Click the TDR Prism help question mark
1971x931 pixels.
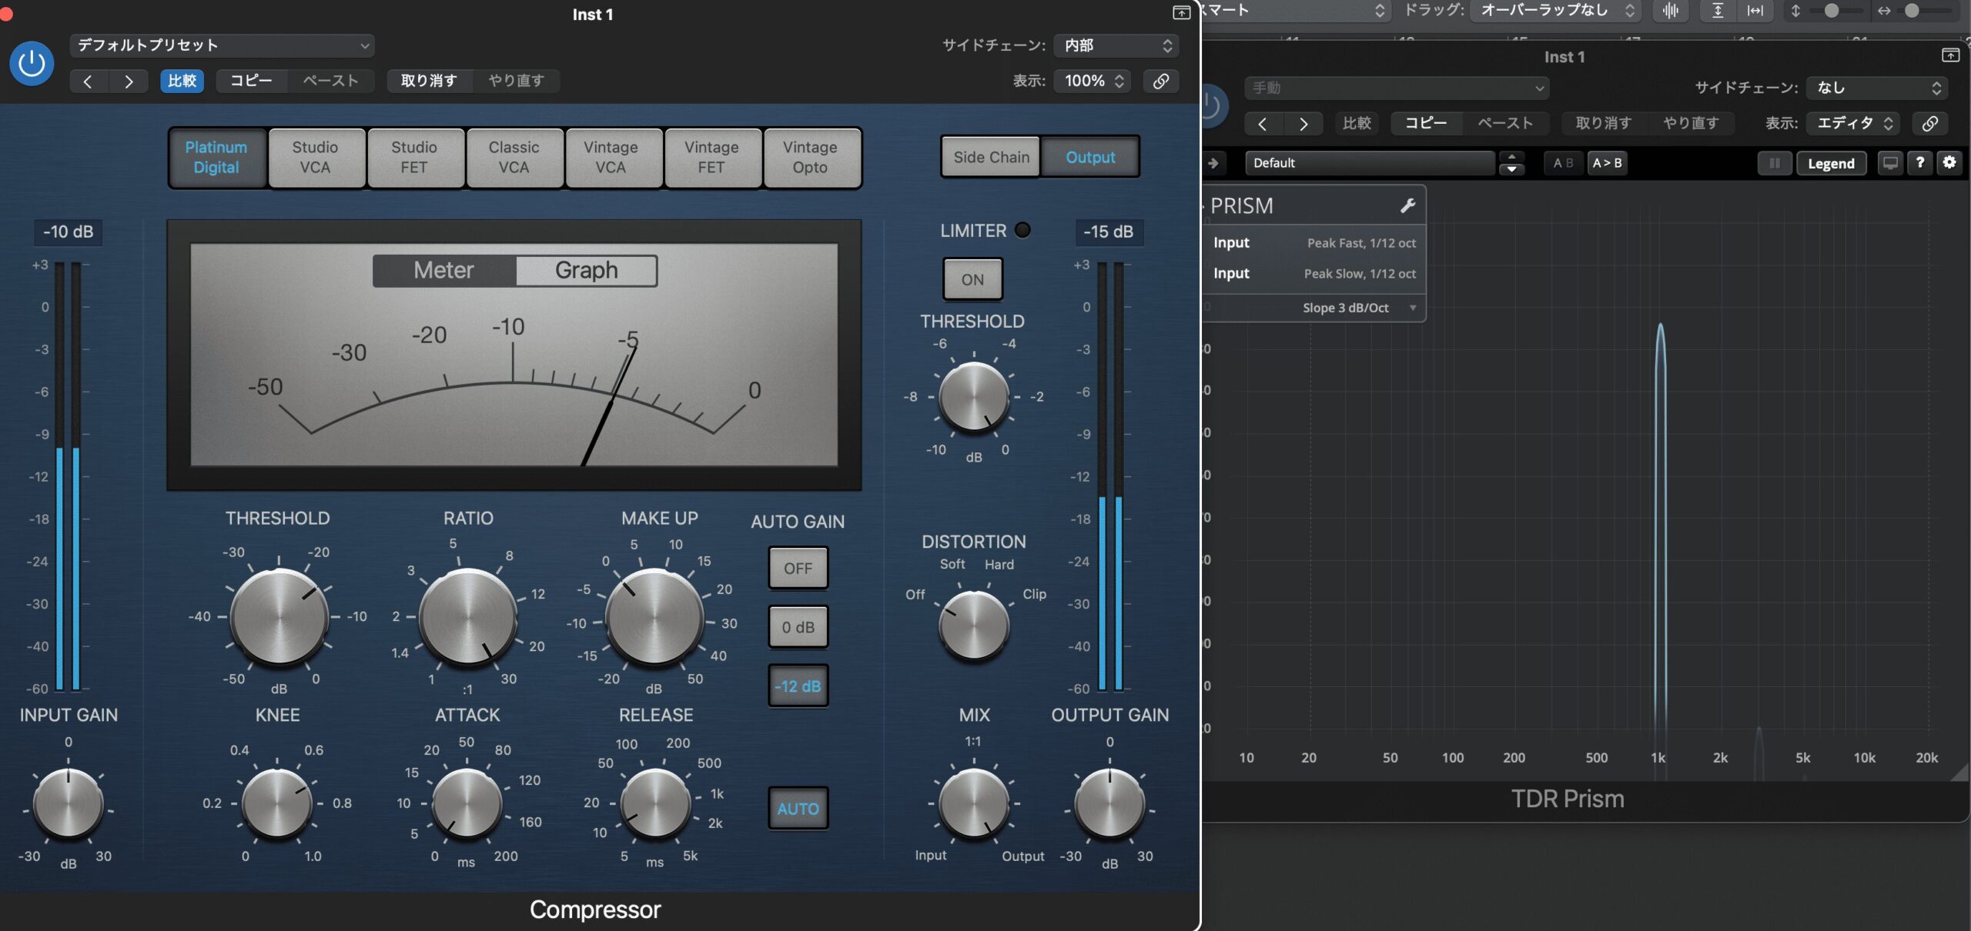[x=1920, y=162]
